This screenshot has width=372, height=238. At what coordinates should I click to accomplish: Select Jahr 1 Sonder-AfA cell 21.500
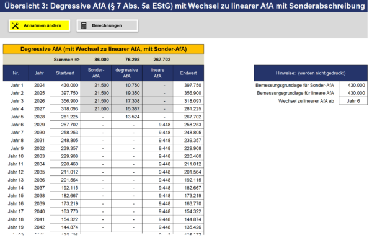(96, 85)
